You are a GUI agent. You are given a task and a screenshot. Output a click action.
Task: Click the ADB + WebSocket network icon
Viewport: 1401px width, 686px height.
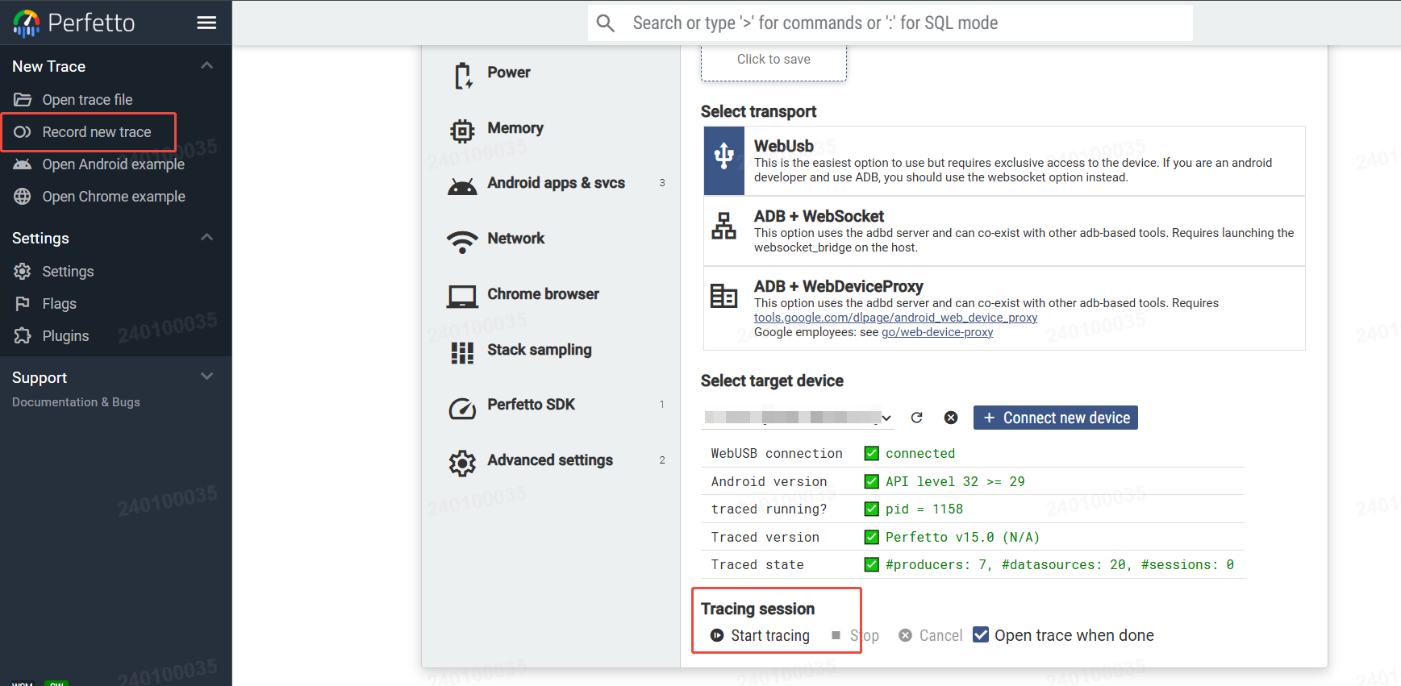723,227
